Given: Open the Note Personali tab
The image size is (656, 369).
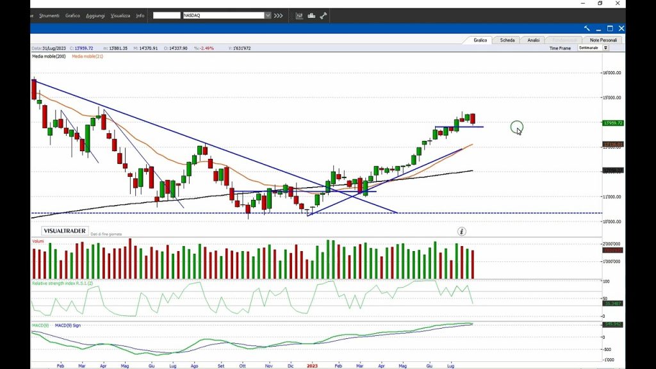Looking at the screenshot, I should 603,40.
